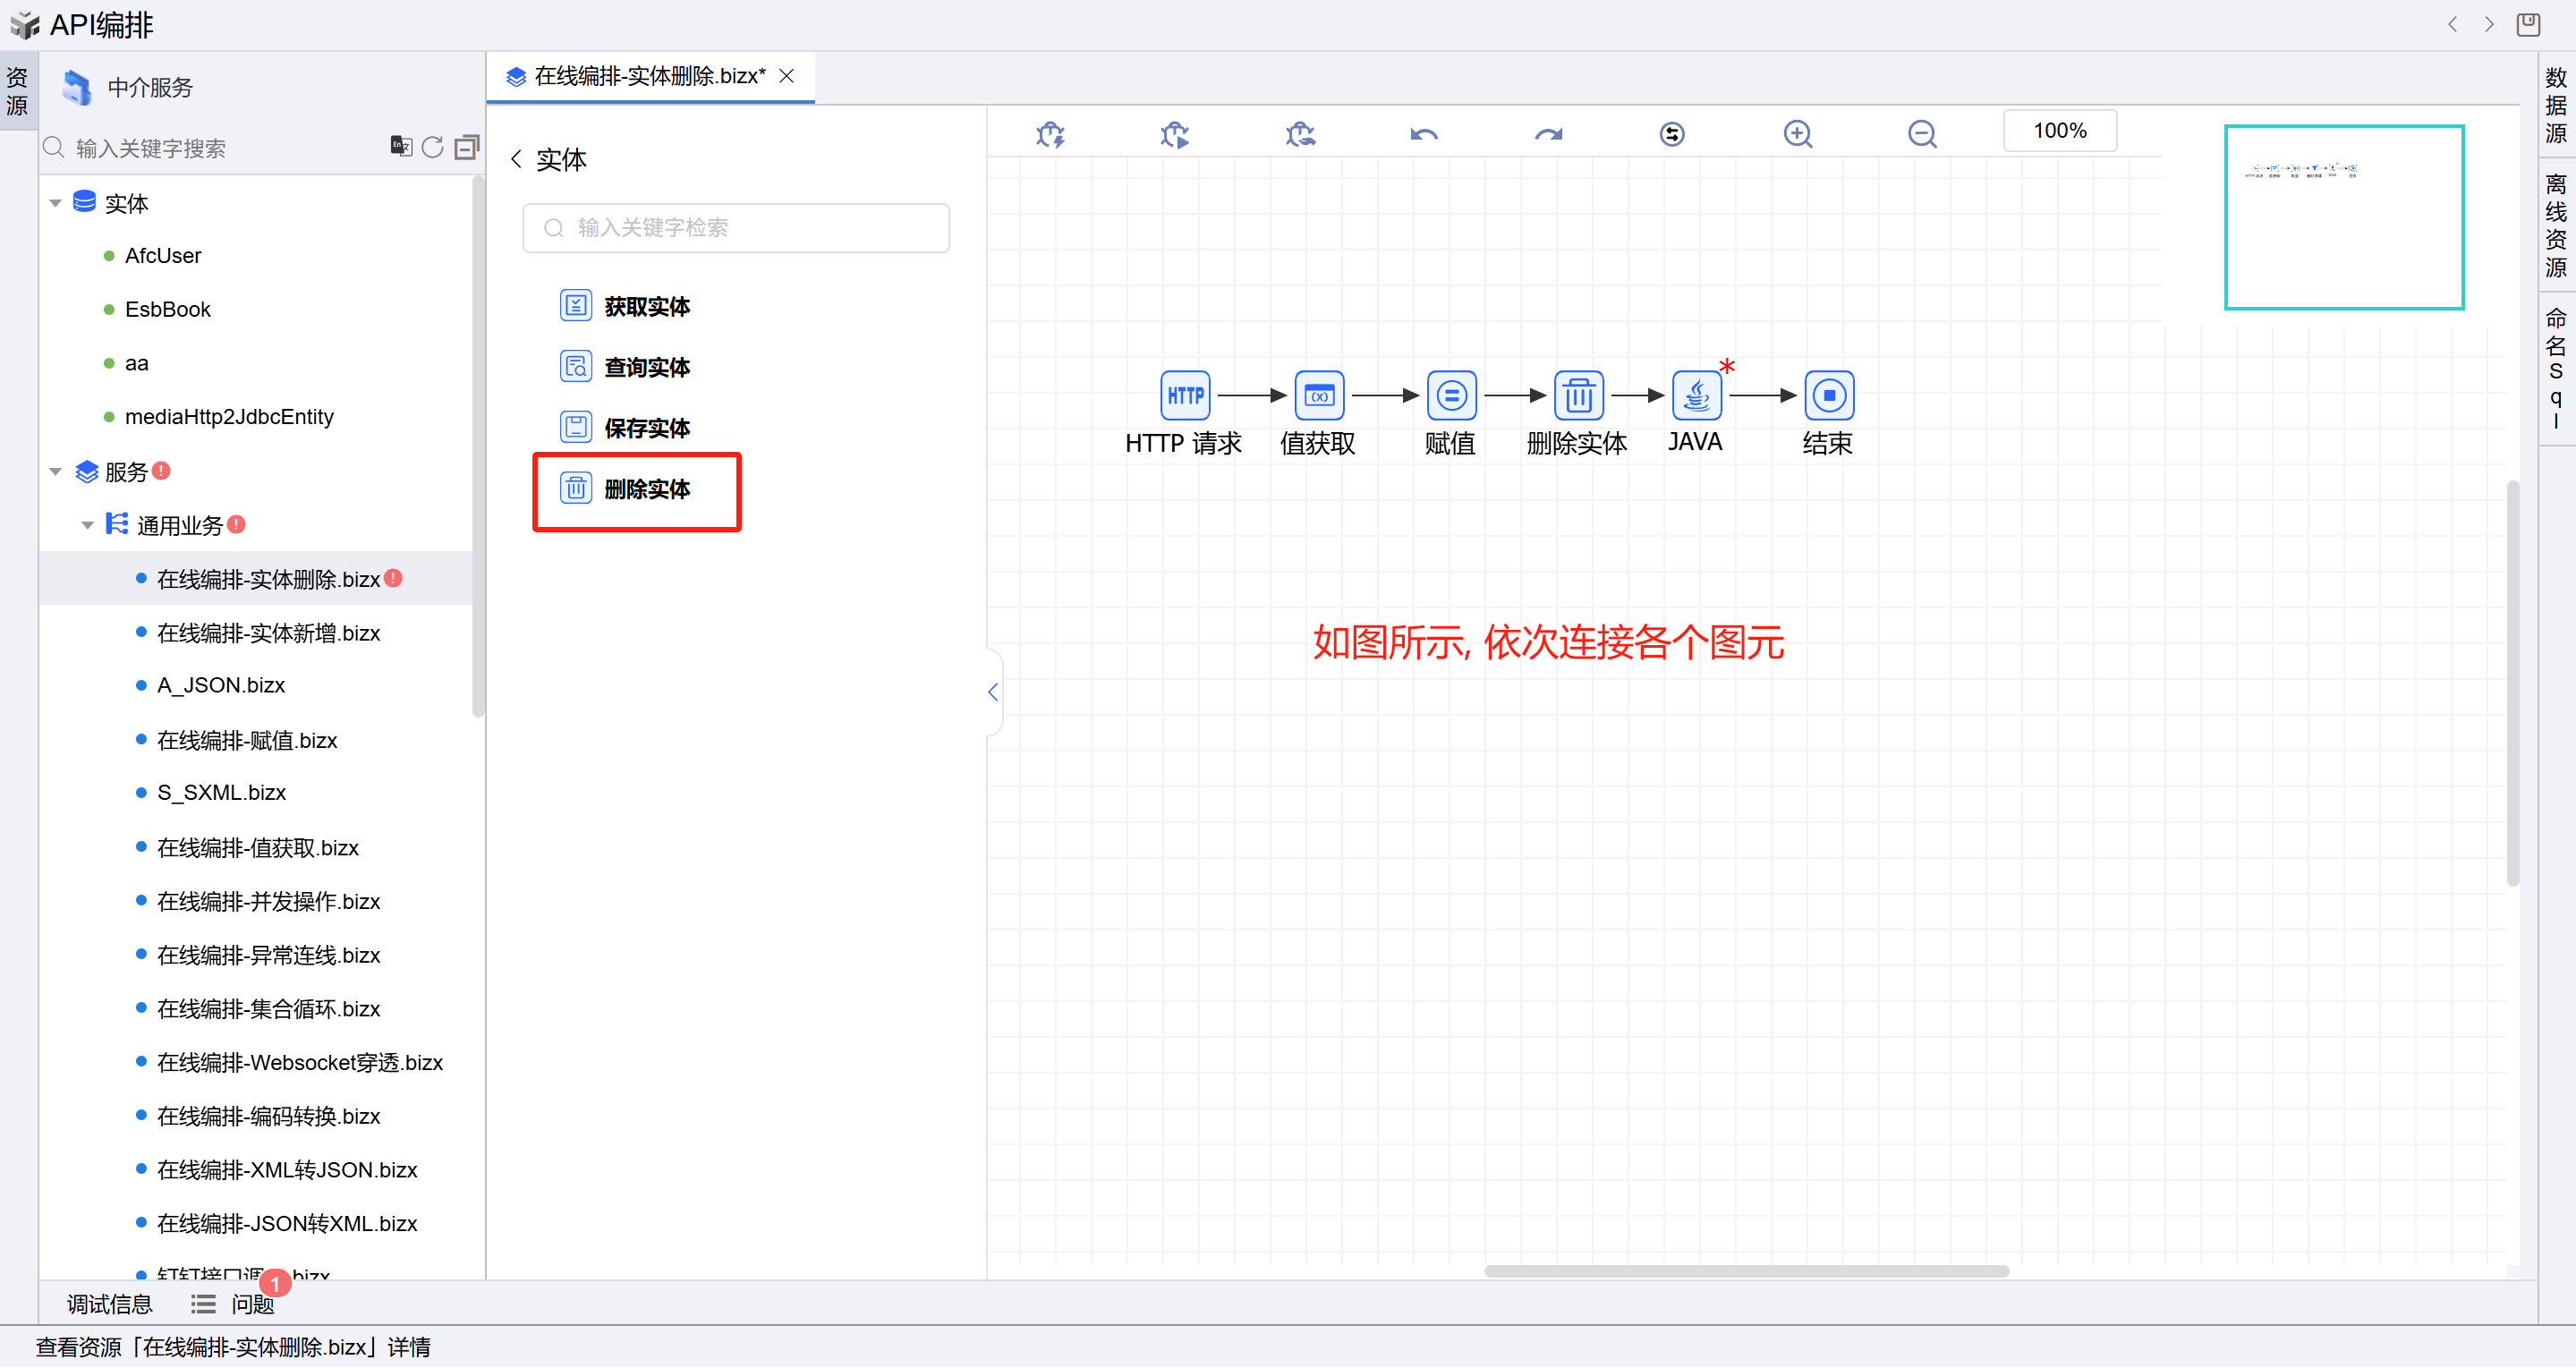This screenshot has width=2576, height=1368.
Task: Click the undo arrow in the toolbar
Action: (1424, 133)
